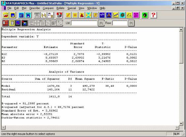Save data file via cyan numbered disk icon
This screenshot has height=137, width=186.
click(x=28, y=15)
